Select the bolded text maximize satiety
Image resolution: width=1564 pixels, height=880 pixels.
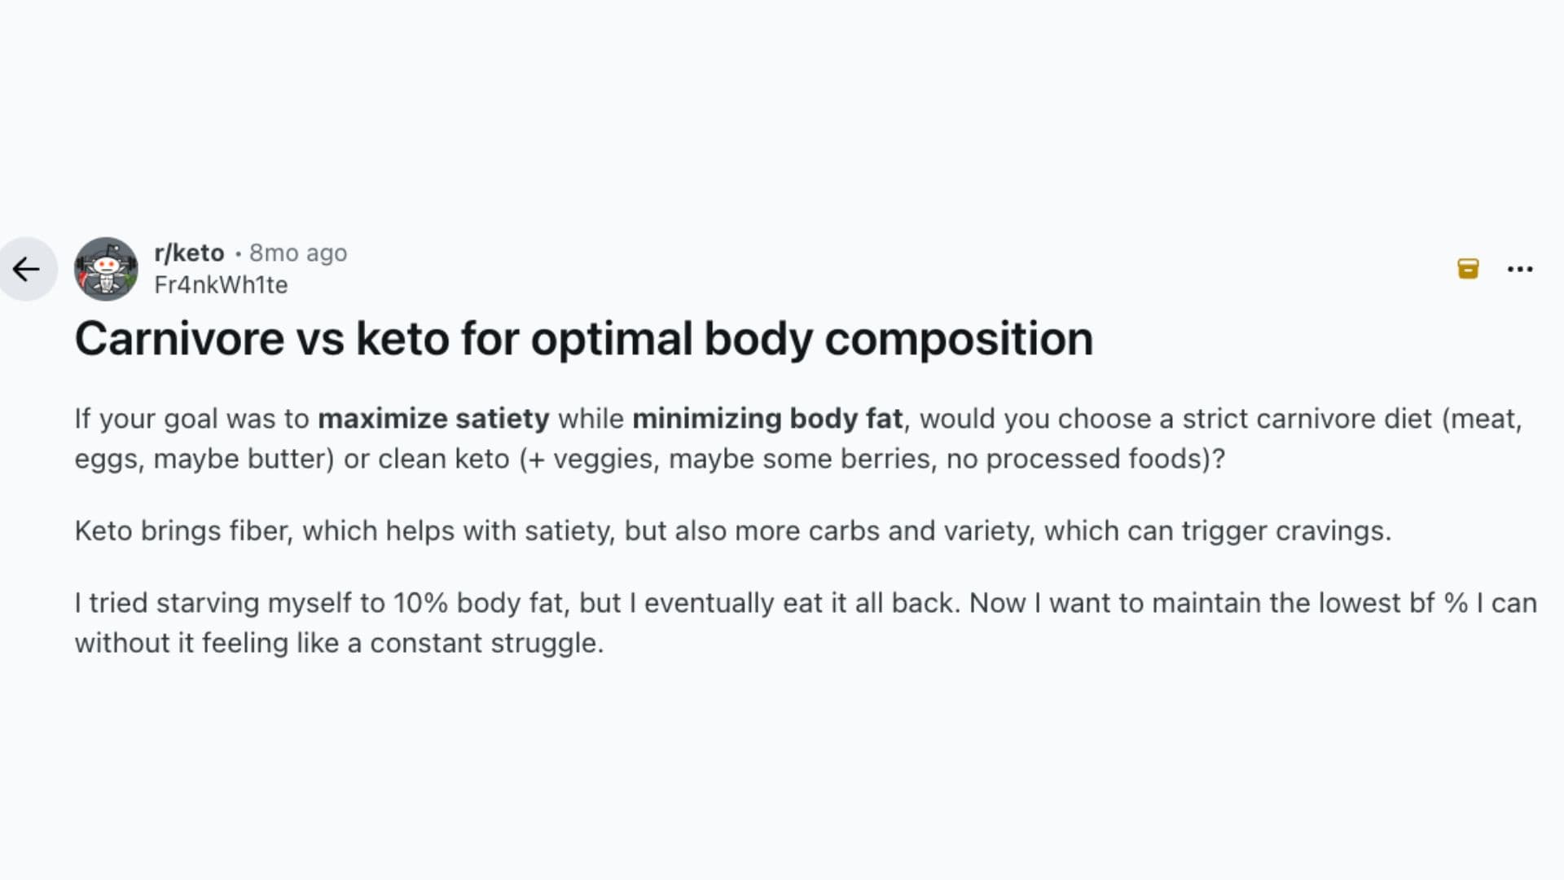pyautogui.click(x=433, y=418)
